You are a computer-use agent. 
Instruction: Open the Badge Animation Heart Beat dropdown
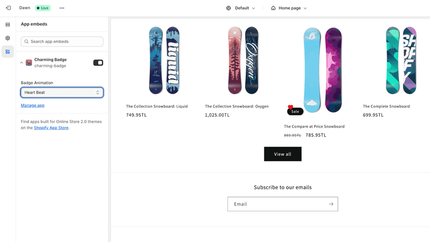click(x=62, y=92)
